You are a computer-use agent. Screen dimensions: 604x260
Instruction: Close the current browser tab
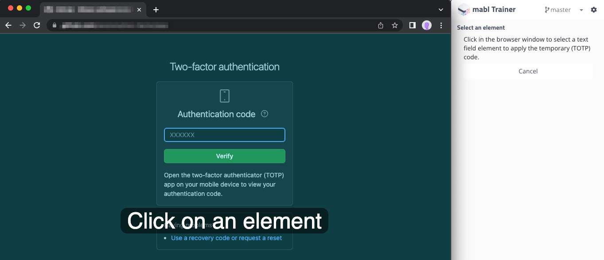tap(139, 10)
